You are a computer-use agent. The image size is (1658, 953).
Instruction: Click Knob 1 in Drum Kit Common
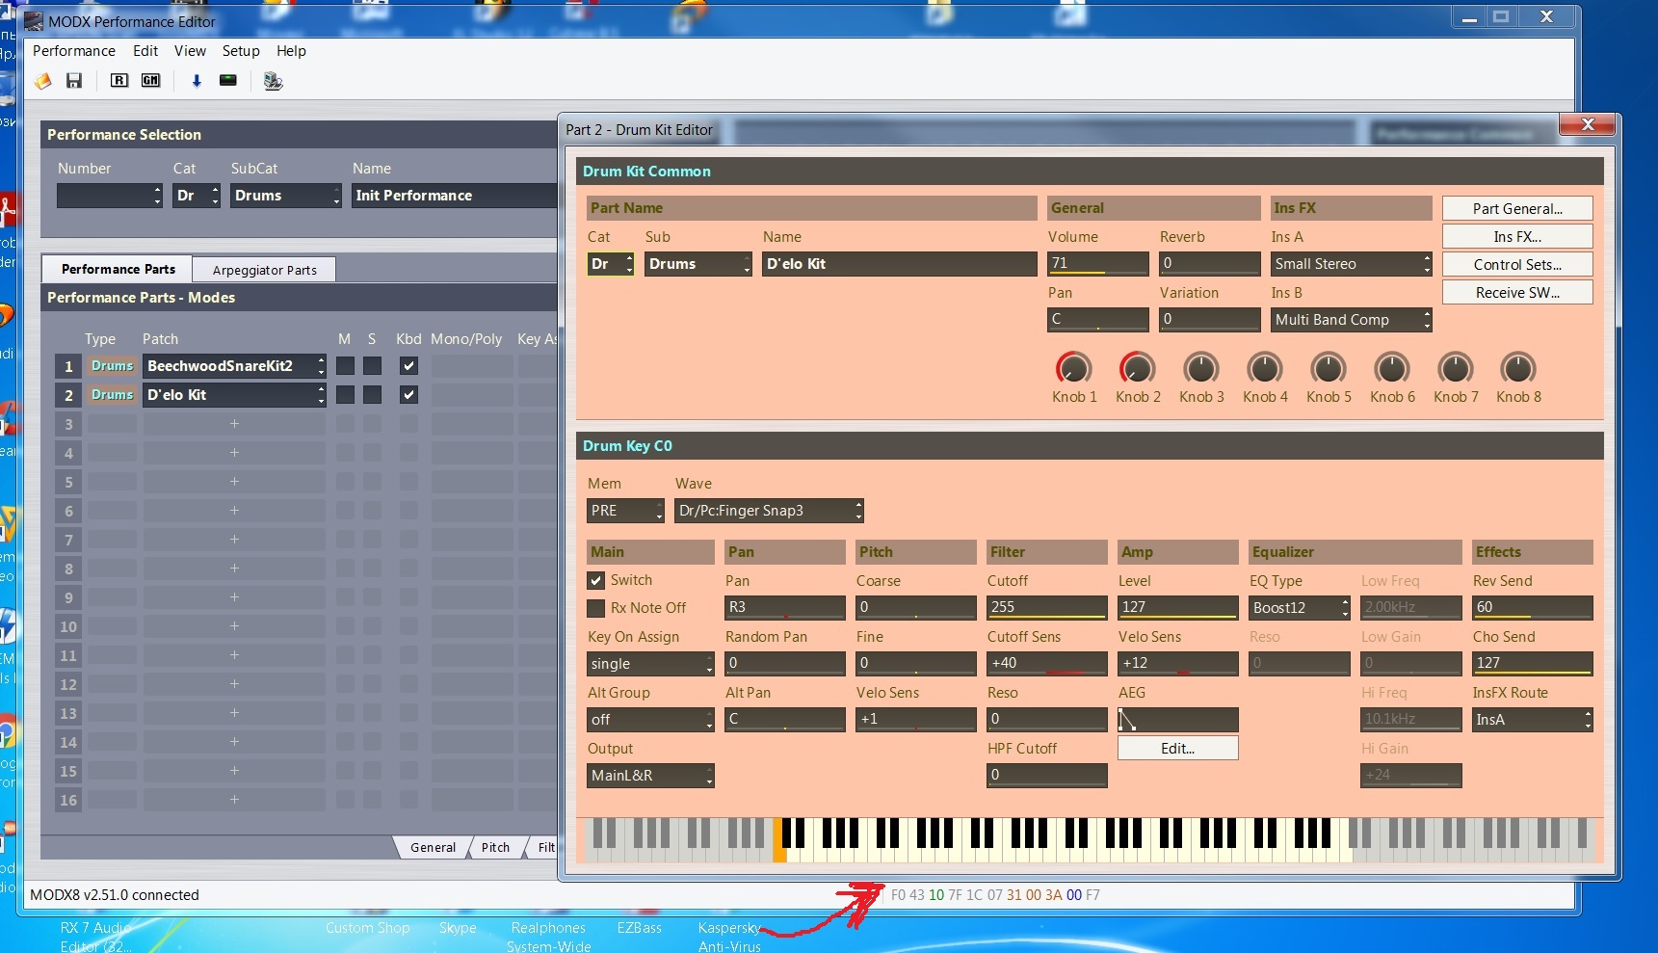pos(1073,368)
